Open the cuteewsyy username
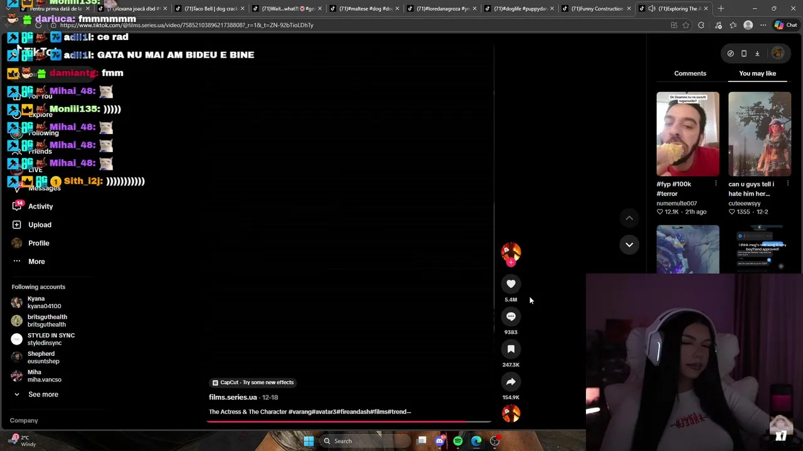 [744, 203]
